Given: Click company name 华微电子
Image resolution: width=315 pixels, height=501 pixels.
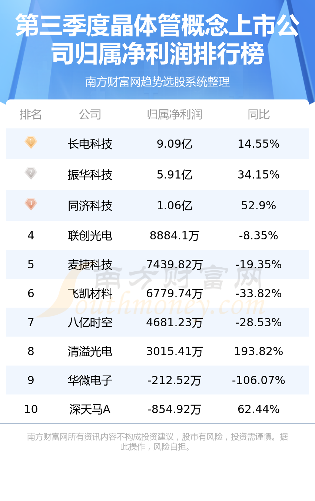Looking at the screenshot, I should (90, 380).
